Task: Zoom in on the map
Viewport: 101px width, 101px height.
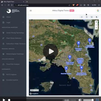Action: 96,22
